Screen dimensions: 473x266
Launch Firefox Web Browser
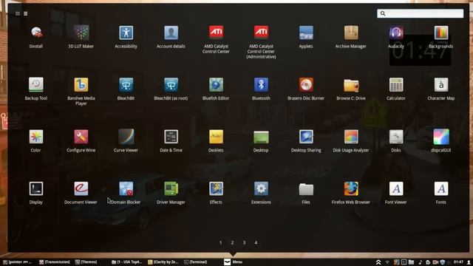click(351, 193)
